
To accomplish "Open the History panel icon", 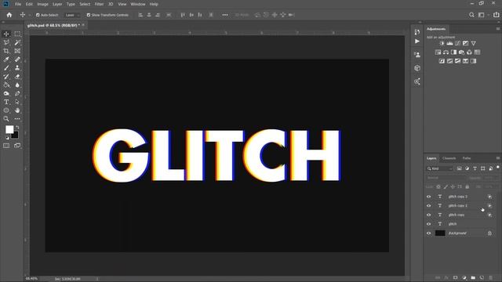I will [x=417, y=32].
